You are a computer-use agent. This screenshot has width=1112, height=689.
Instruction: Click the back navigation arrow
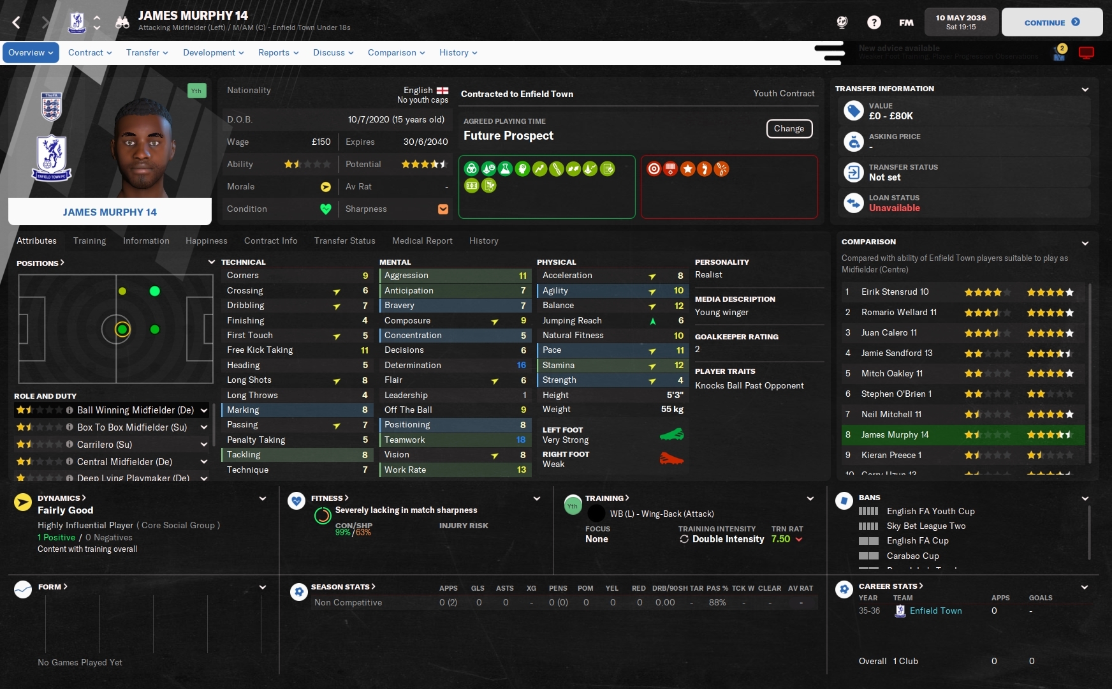[x=17, y=23]
